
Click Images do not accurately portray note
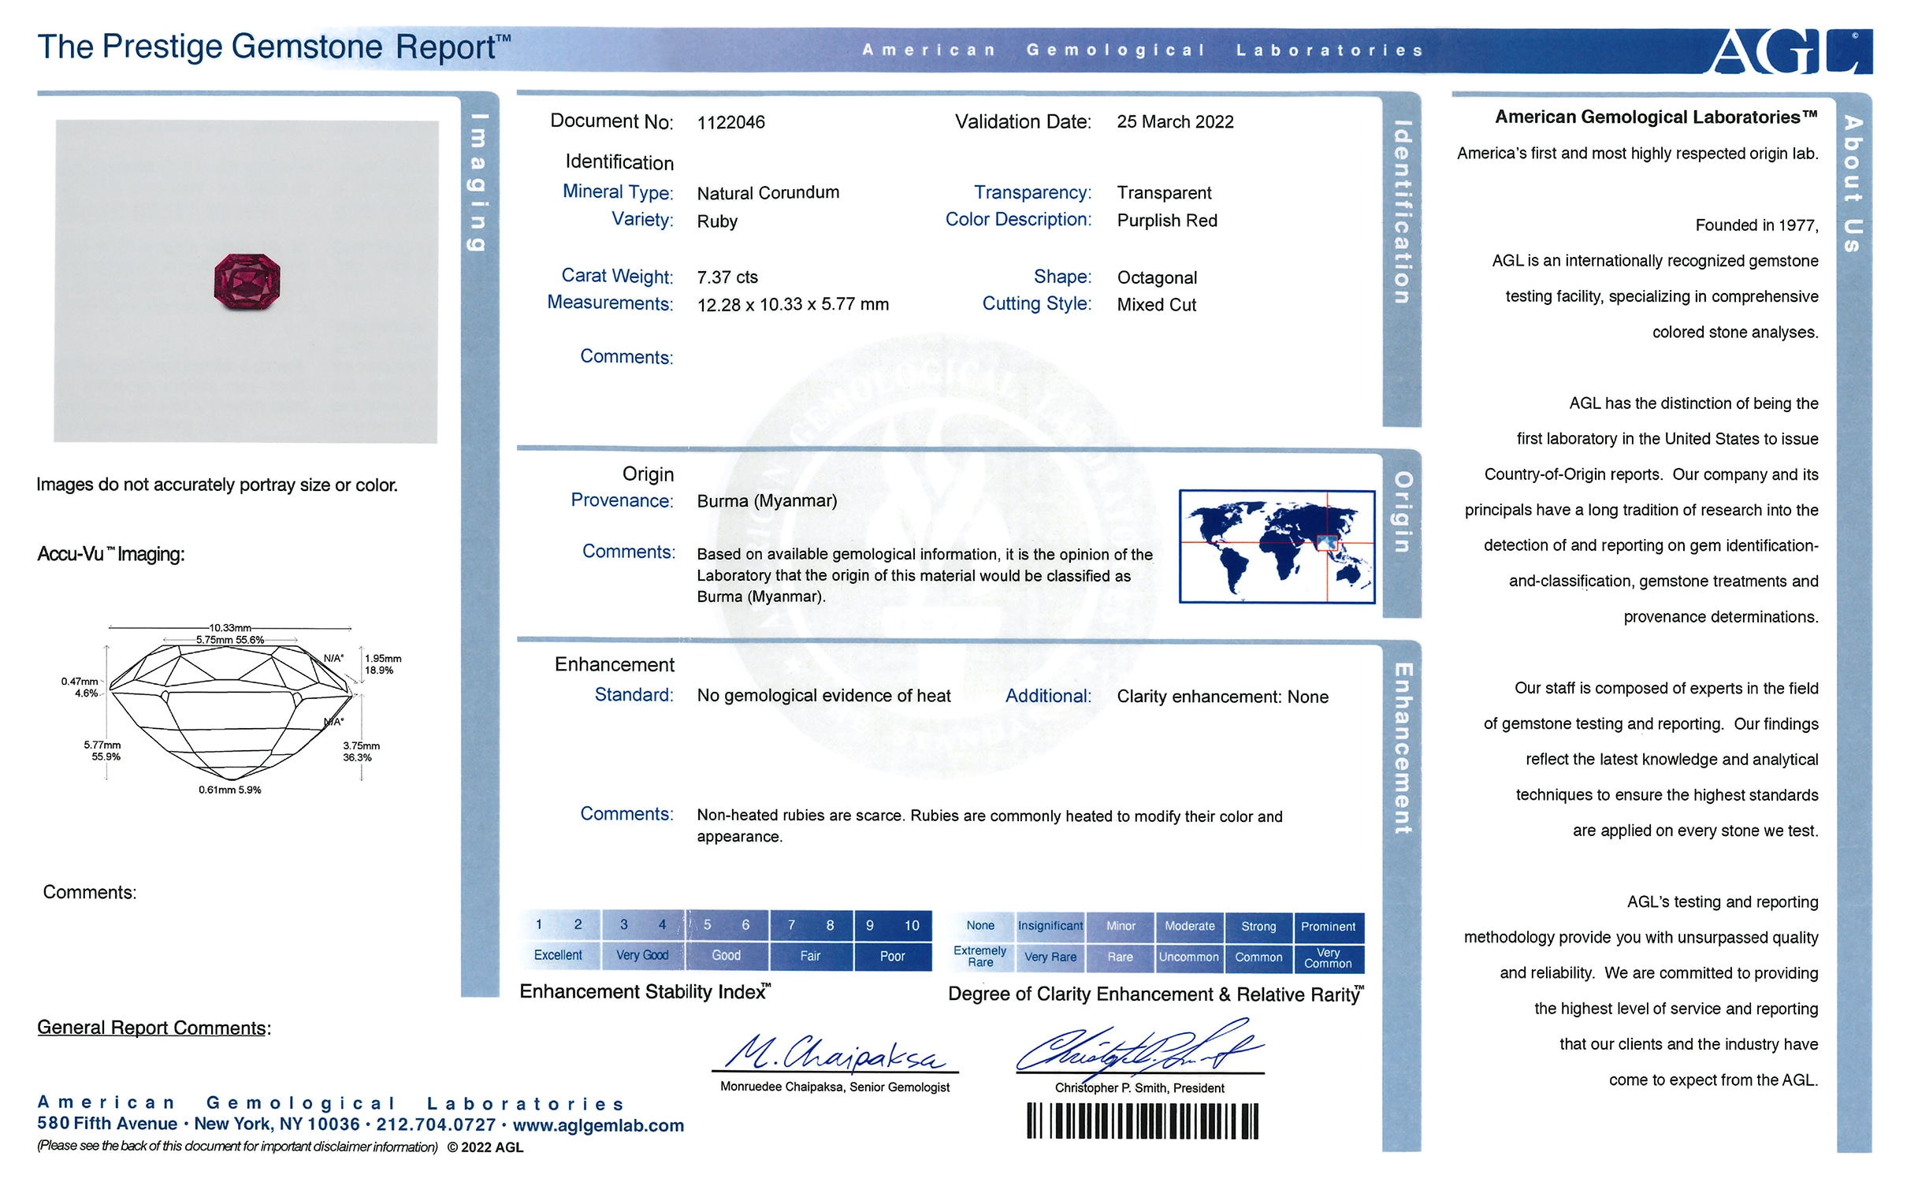point(217,485)
